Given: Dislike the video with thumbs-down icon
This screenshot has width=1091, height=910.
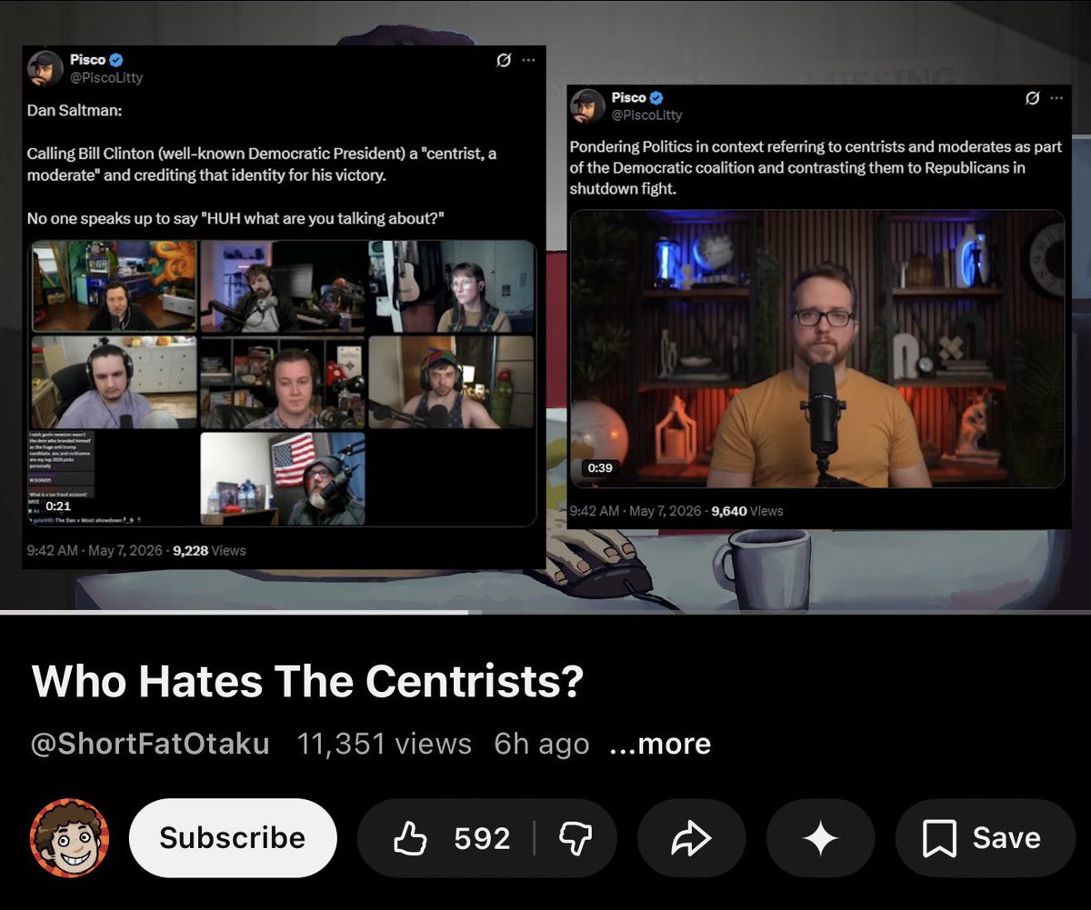Looking at the screenshot, I should (574, 837).
